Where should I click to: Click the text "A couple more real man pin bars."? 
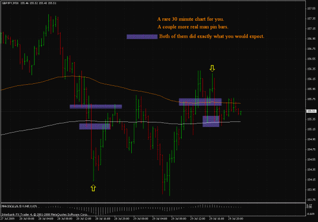[x=193, y=27]
